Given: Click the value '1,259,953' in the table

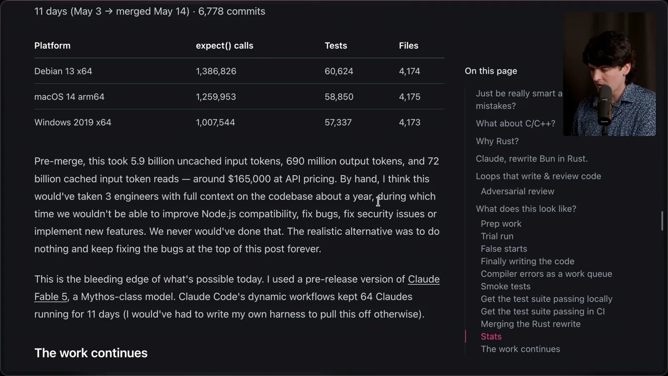Looking at the screenshot, I should point(216,97).
